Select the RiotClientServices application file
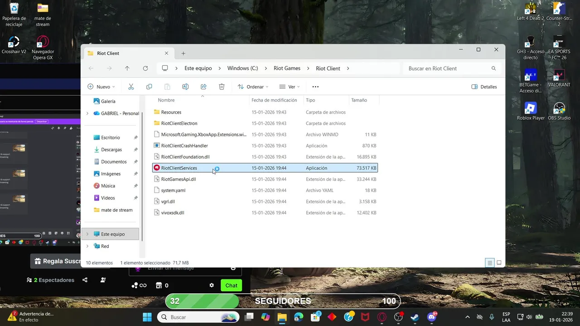Image resolution: width=580 pixels, height=326 pixels. [x=265, y=168]
